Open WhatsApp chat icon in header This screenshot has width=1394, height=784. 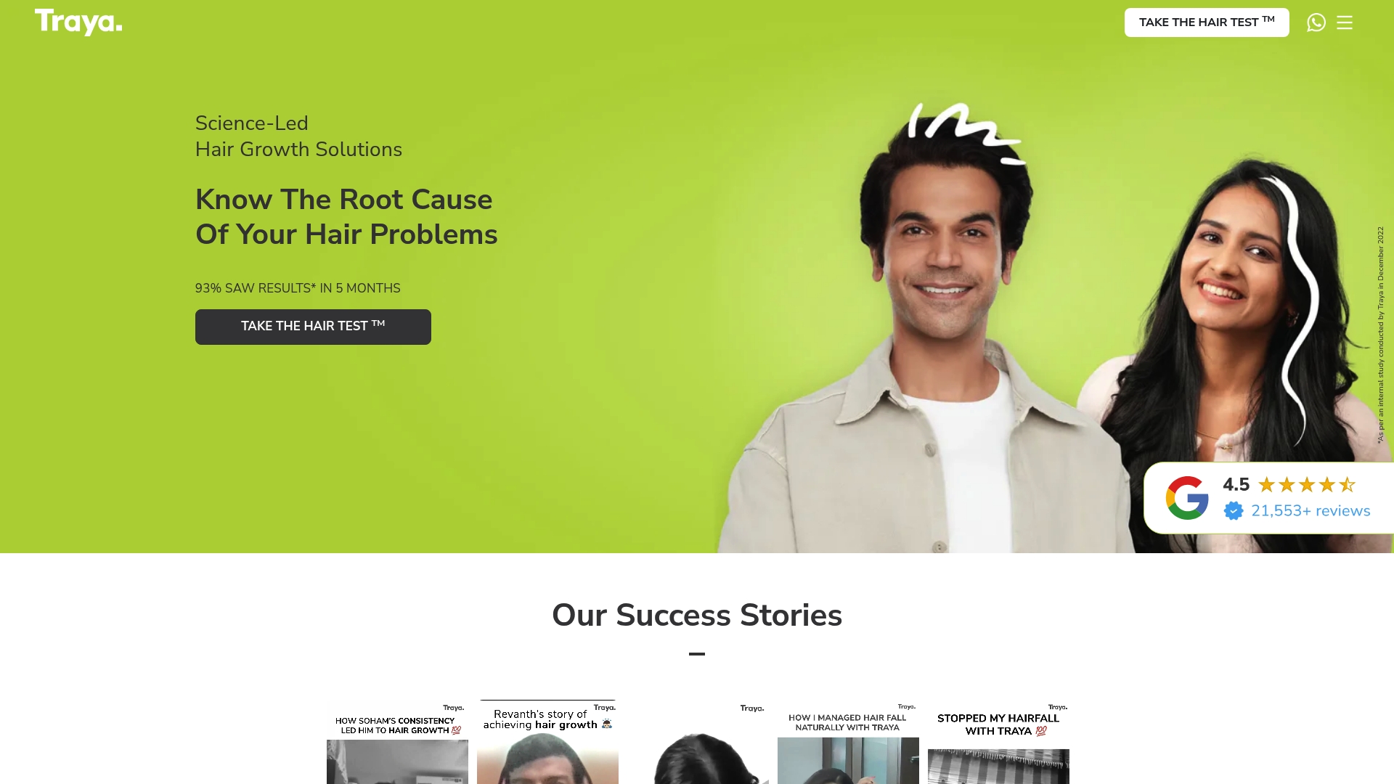click(1316, 23)
